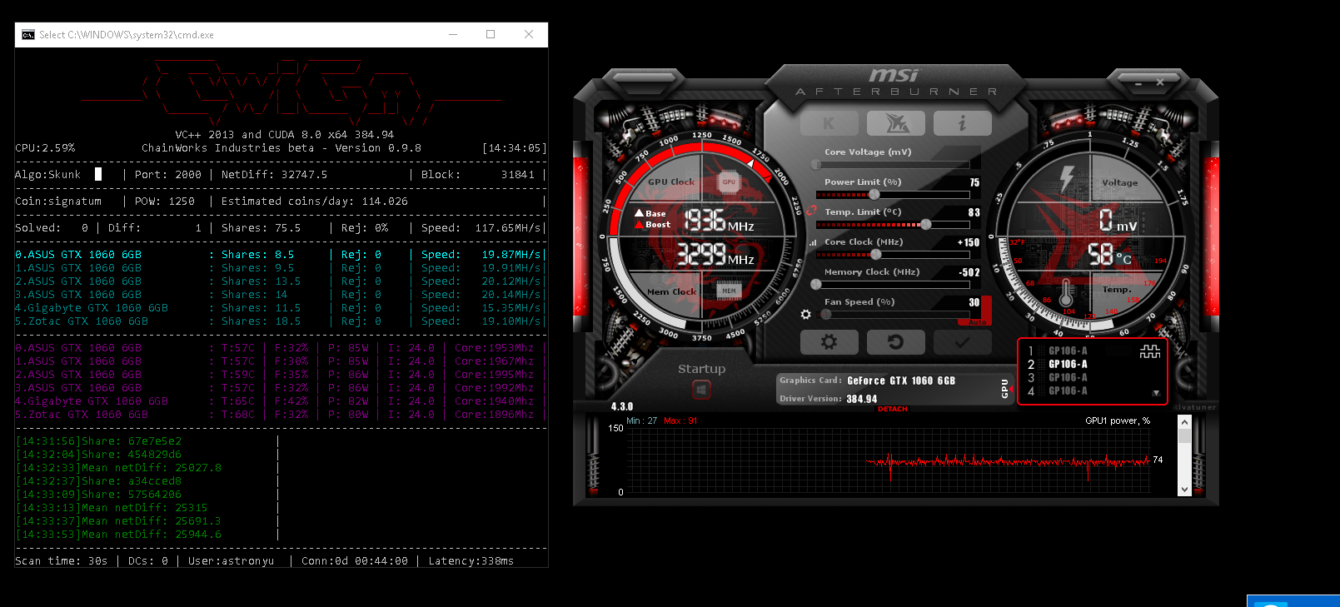Click the GPU1 power graph area
The height and width of the screenshot is (607, 1340).
coord(888,460)
